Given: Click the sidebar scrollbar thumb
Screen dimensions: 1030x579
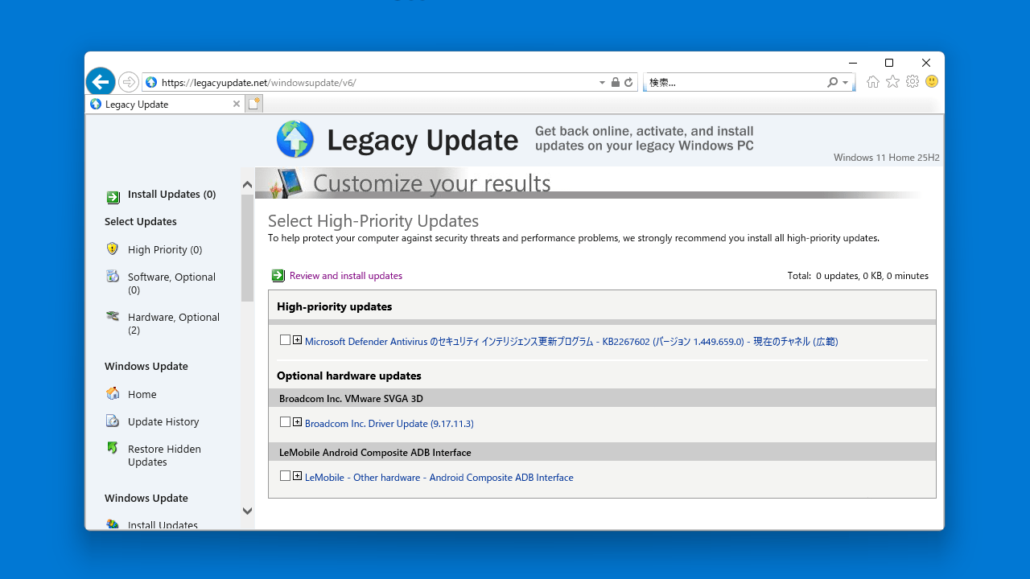Looking at the screenshot, I should [247, 248].
